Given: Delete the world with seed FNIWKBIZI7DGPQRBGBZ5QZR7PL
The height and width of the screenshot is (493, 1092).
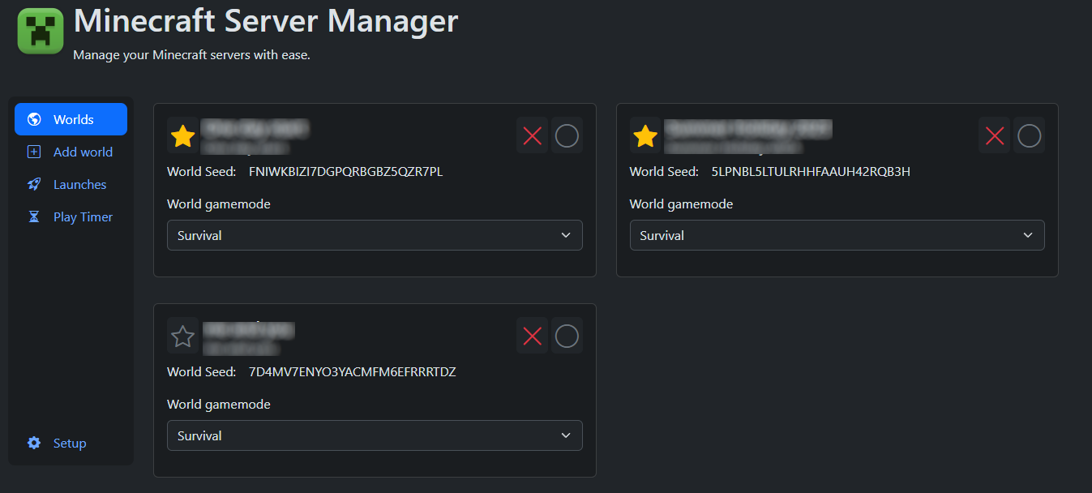Looking at the screenshot, I should tap(532, 135).
